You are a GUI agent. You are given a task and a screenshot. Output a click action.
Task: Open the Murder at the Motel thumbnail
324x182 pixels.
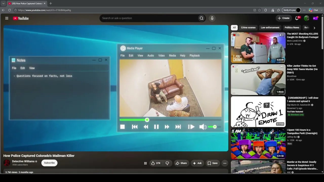click(258, 167)
